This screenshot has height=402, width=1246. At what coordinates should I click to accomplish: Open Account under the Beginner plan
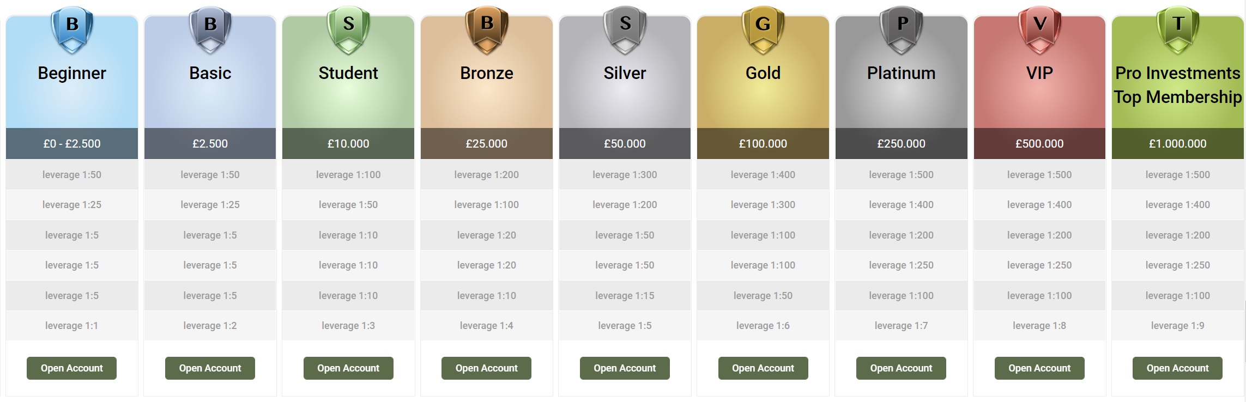point(72,368)
